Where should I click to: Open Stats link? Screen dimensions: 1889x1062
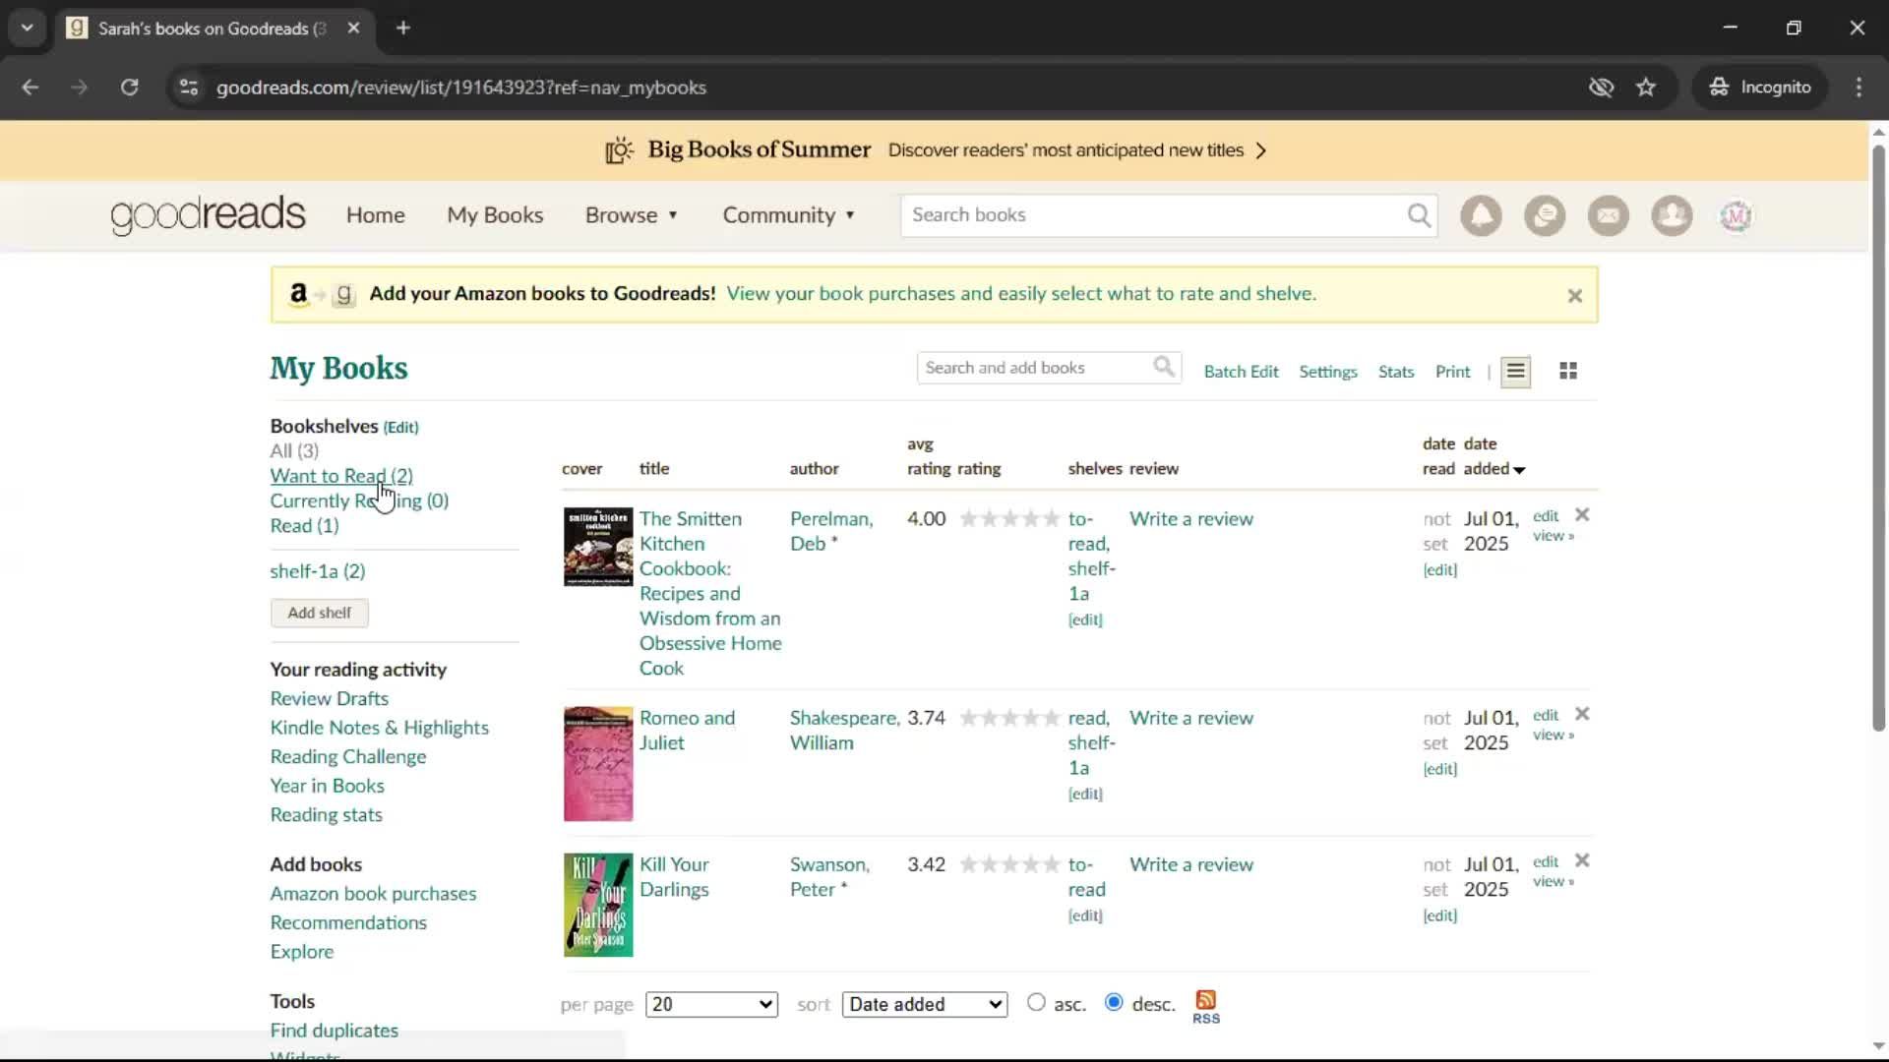point(1396,372)
